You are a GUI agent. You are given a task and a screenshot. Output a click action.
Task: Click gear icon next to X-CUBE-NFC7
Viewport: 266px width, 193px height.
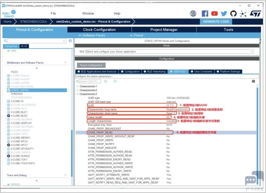[x=9, y=145]
